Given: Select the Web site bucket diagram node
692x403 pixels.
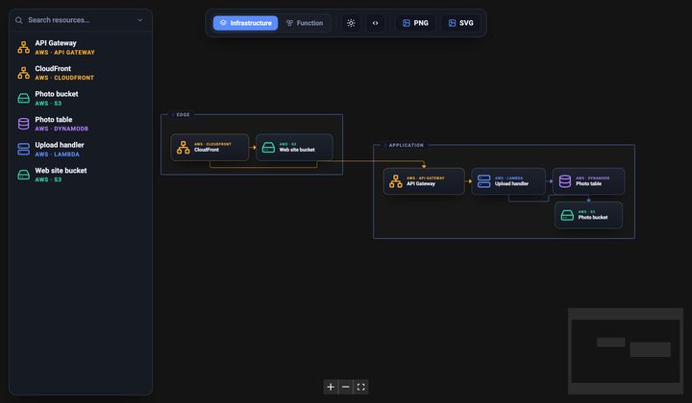Looking at the screenshot, I should 294,147.
